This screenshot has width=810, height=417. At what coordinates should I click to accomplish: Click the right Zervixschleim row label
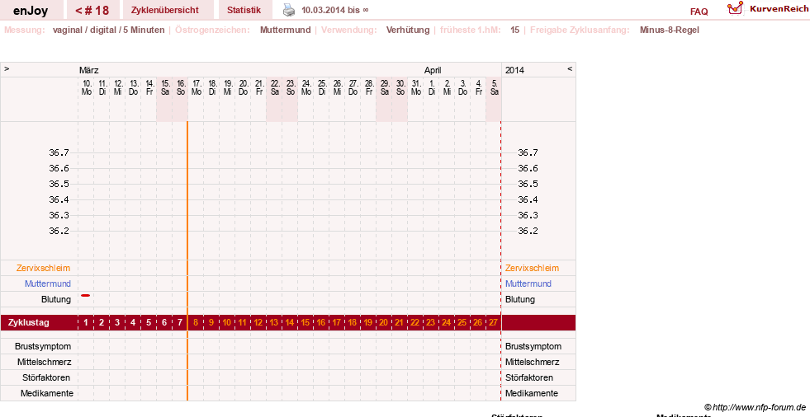coord(532,268)
